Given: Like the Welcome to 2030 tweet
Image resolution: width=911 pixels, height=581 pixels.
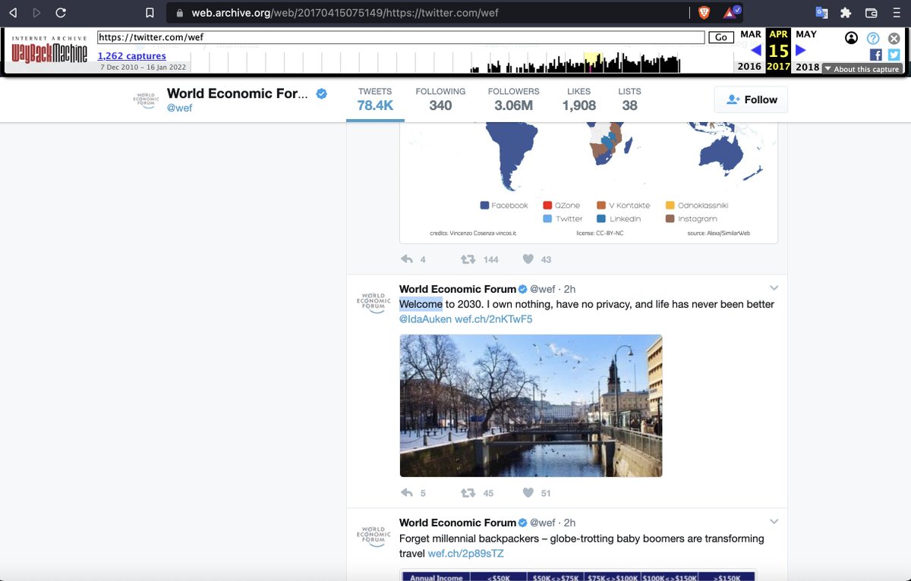Looking at the screenshot, I should click(x=528, y=493).
